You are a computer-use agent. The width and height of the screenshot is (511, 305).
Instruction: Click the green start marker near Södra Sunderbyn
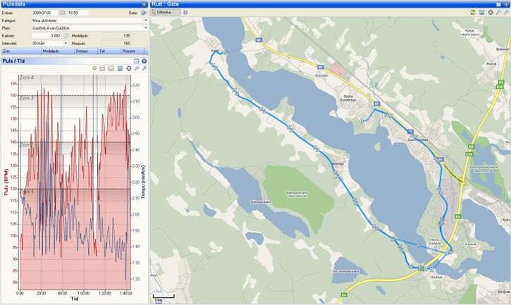362,121
